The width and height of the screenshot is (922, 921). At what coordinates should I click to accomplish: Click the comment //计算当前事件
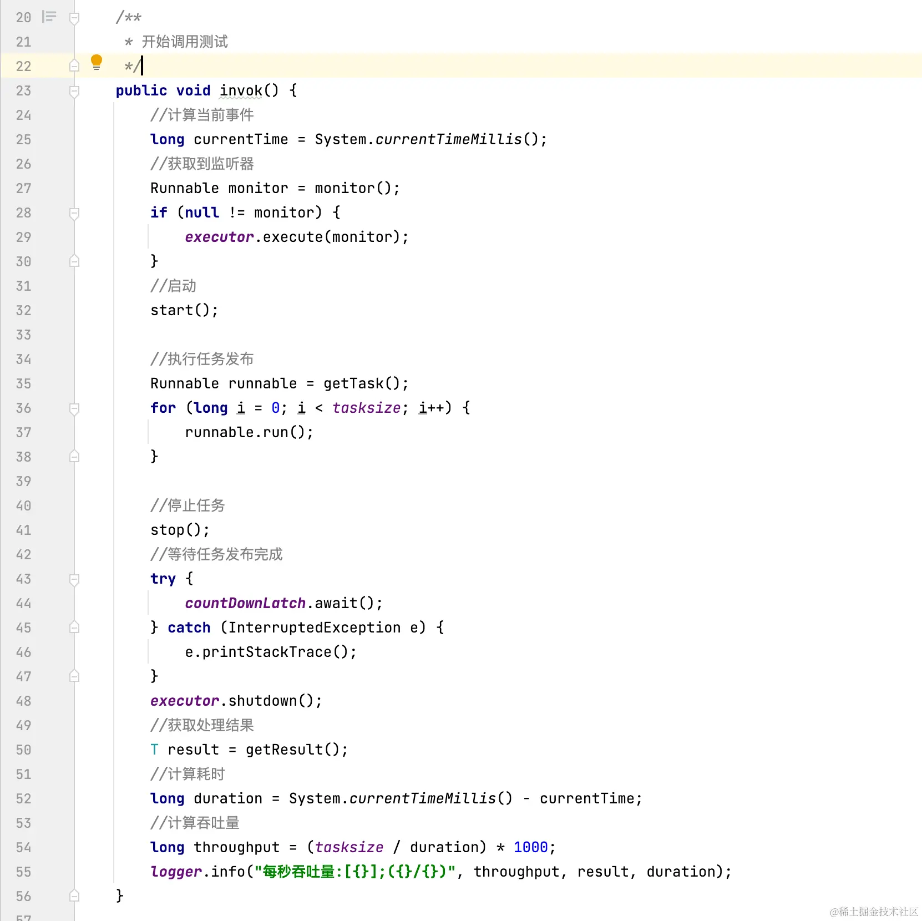(202, 115)
